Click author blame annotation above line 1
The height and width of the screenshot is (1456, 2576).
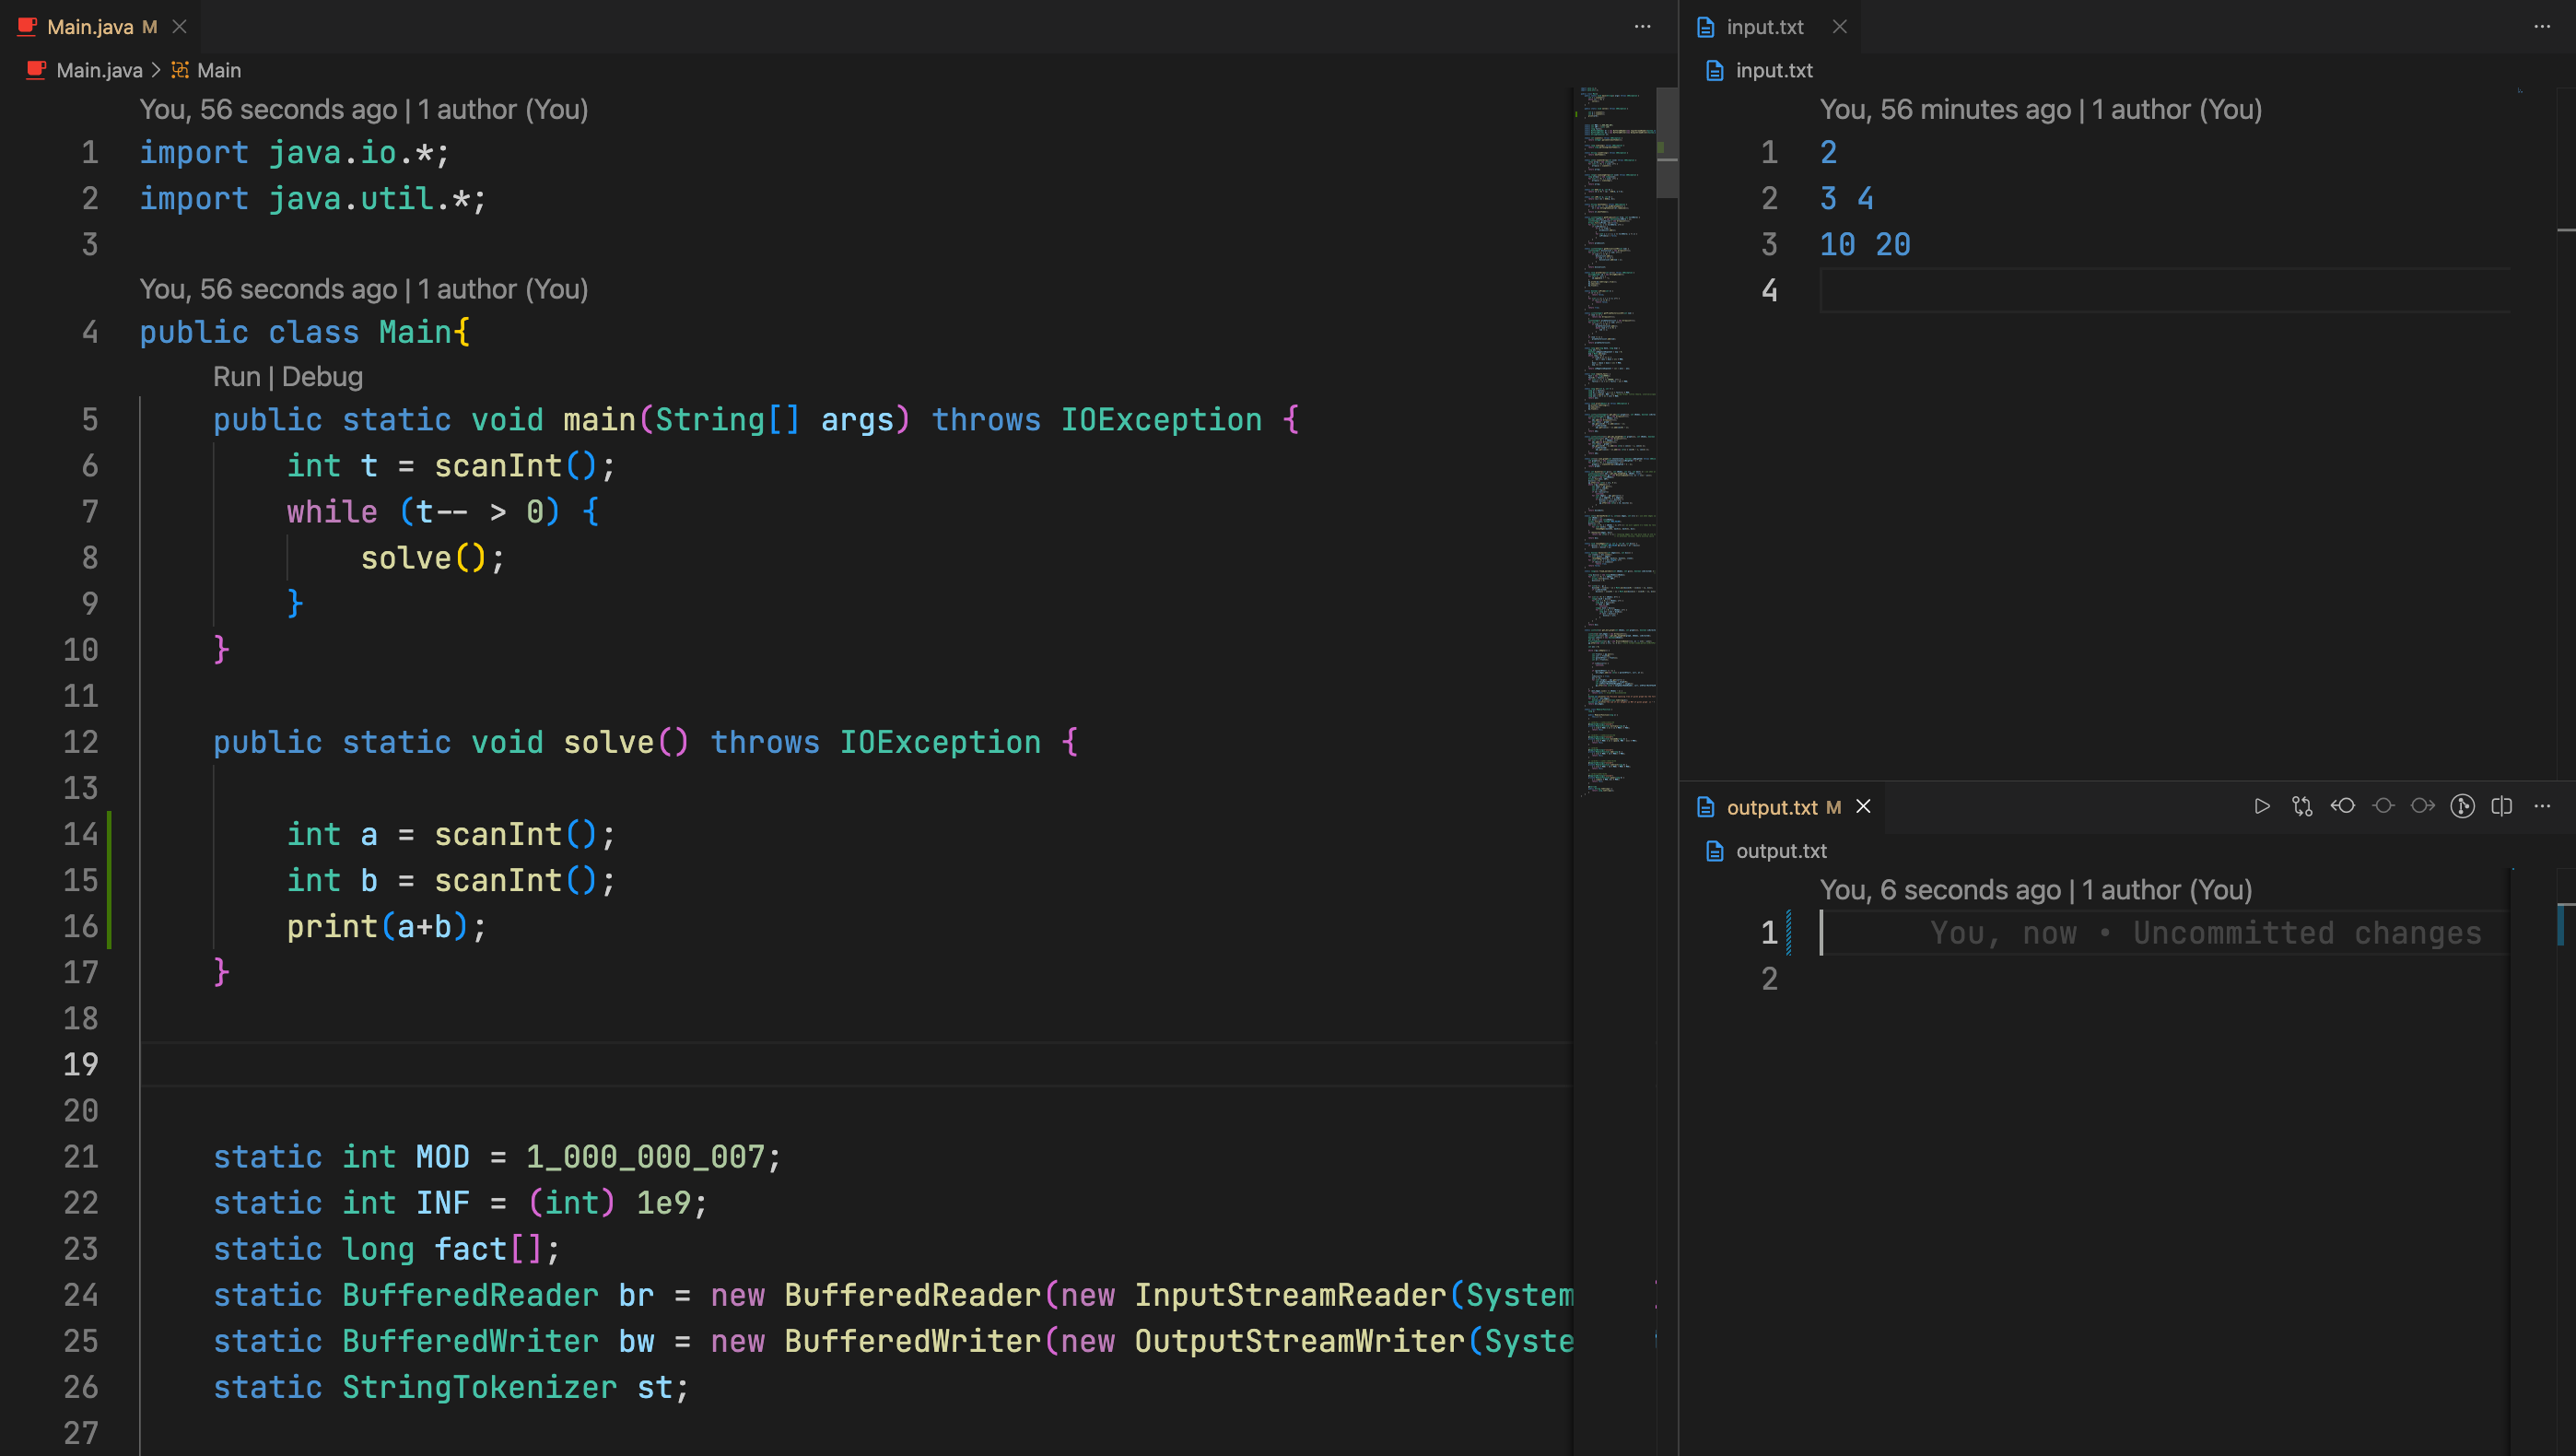pos(363,110)
